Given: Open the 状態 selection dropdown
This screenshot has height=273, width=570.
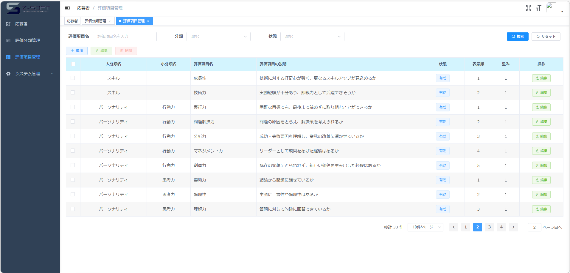Looking at the screenshot, I should (312, 36).
